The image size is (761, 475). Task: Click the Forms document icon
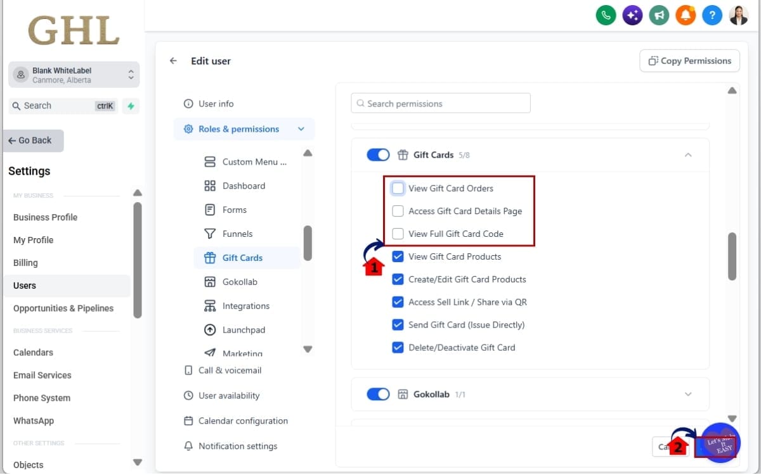click(210, 210)
